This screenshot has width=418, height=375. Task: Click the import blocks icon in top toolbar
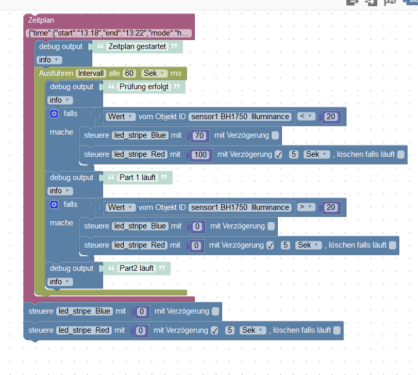tap(371, 3)
